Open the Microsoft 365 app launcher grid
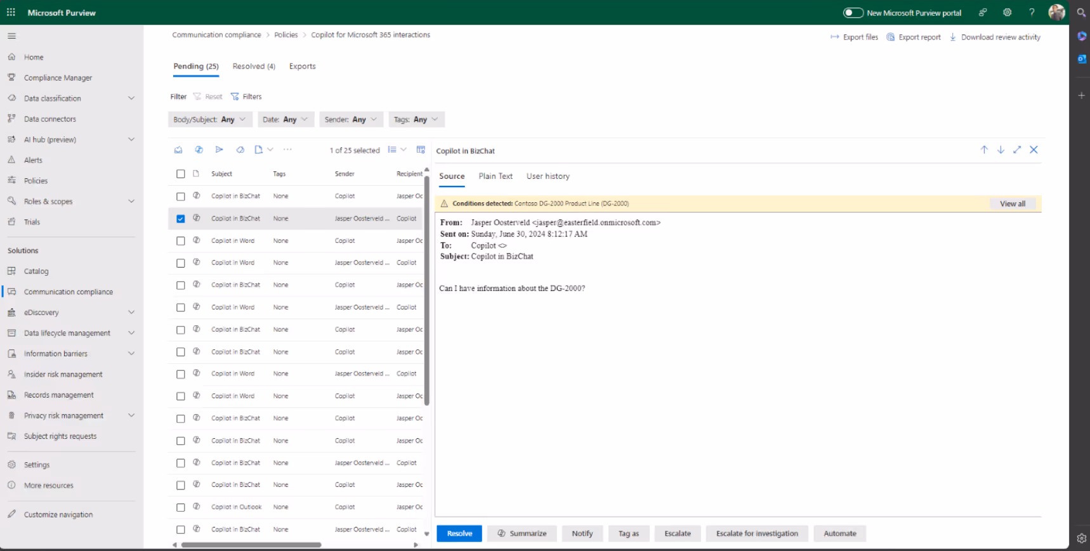 click(11, 12)
